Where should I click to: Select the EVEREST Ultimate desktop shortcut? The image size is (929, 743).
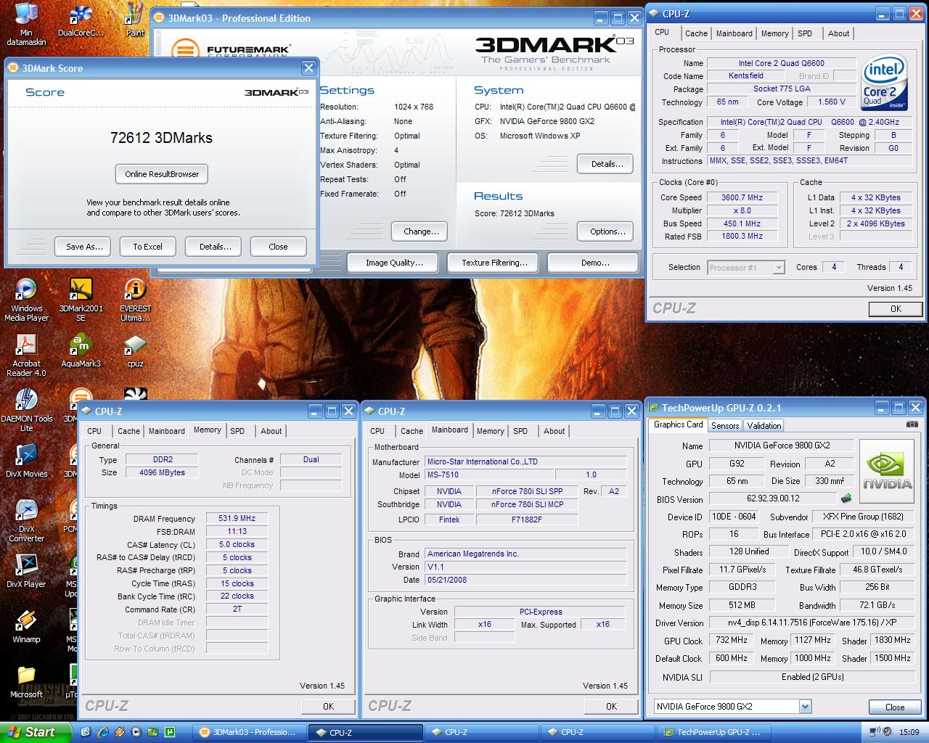[x=135, y=300]
